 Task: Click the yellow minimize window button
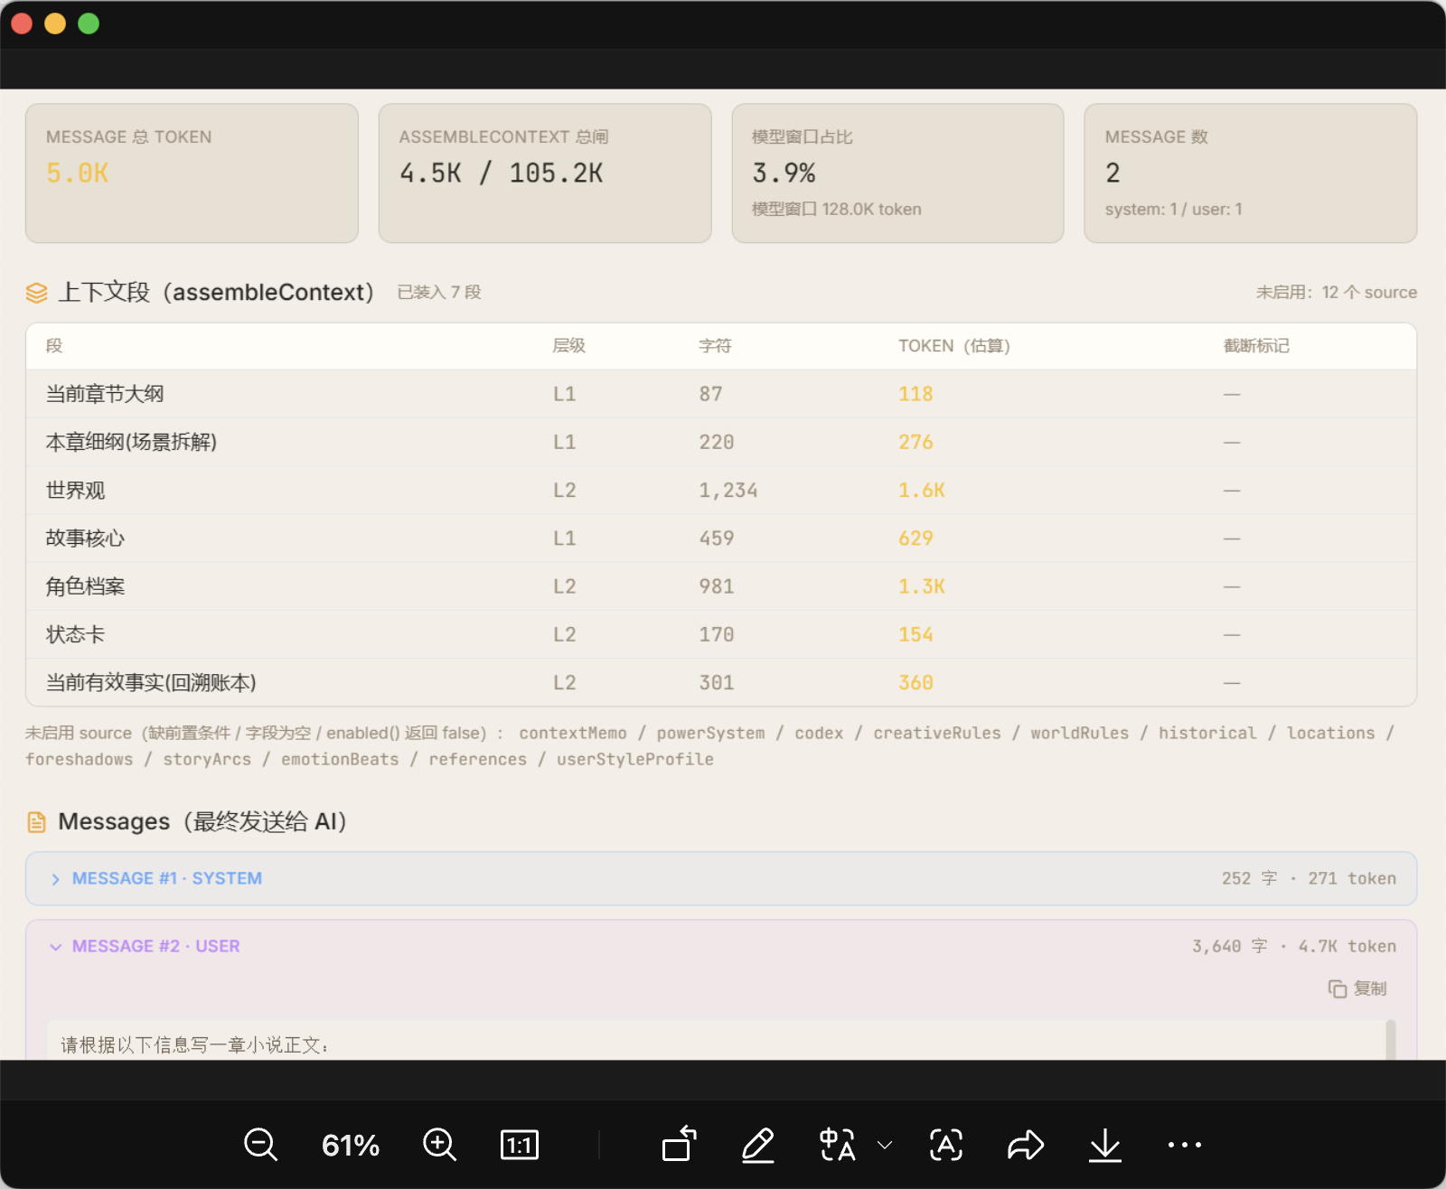tap(55, 23)
